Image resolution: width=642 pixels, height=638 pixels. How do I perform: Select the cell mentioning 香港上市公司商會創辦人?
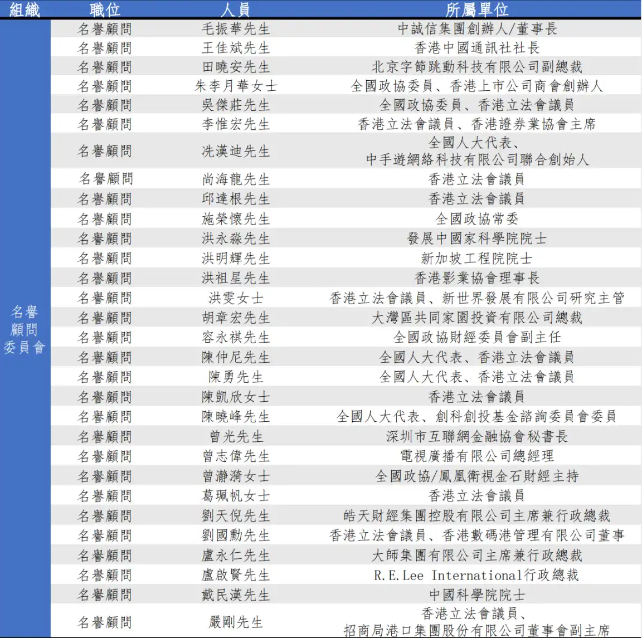[x=478, y=86]
